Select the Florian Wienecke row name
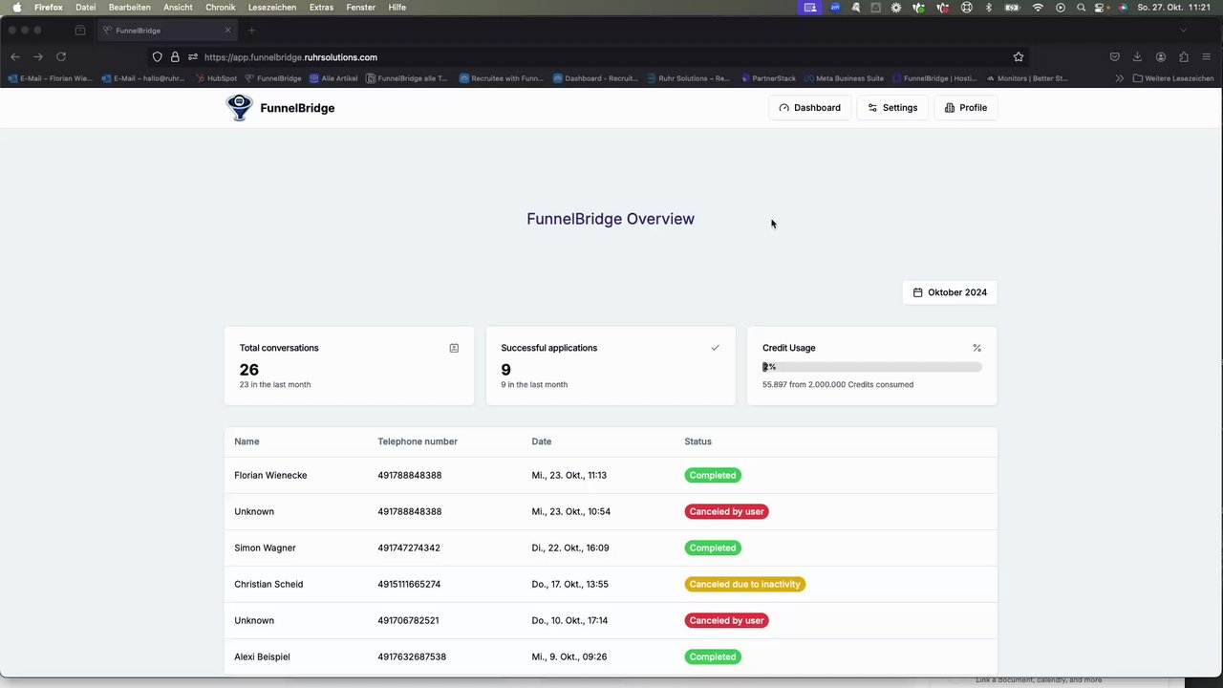This screenshot has height=688, width=1223. click(270, 475)
